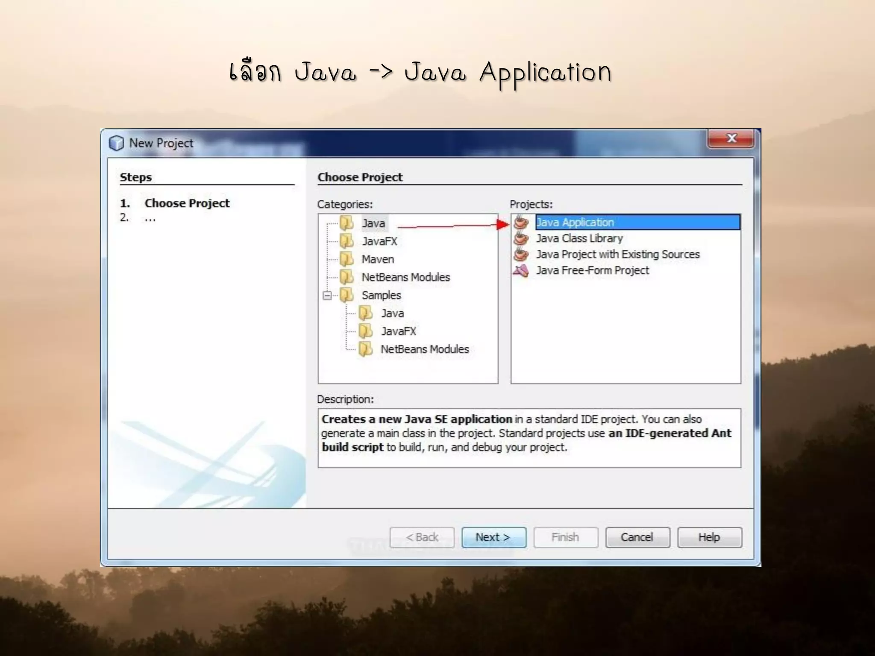Click the JavaFX folder icon under Samples
The width and height of the screenshot is (875, 656).
pos(365,331)
